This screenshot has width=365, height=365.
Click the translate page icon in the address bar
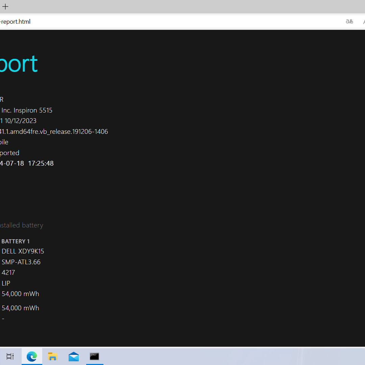coord(349,21)
